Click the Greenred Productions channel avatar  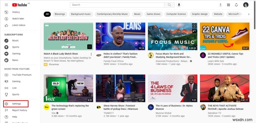point(151,55)
